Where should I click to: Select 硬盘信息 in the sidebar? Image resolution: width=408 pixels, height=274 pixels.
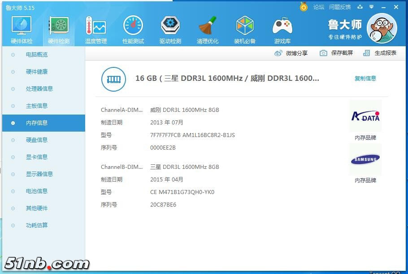[x=37, y=140]
